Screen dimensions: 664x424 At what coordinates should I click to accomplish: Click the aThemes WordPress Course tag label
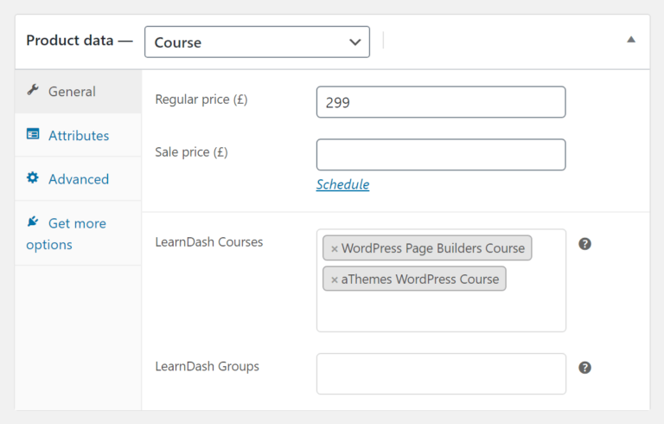coord(420,279)
